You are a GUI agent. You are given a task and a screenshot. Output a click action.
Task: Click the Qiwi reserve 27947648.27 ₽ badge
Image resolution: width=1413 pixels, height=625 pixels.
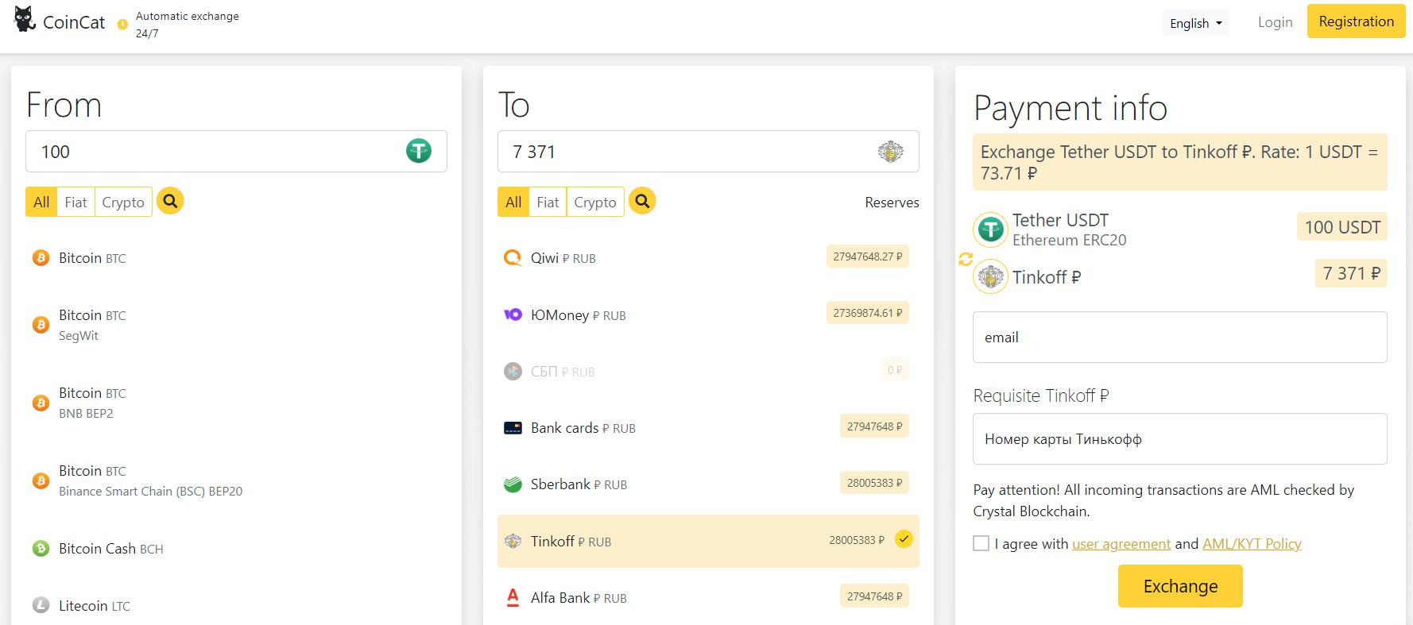868,257
